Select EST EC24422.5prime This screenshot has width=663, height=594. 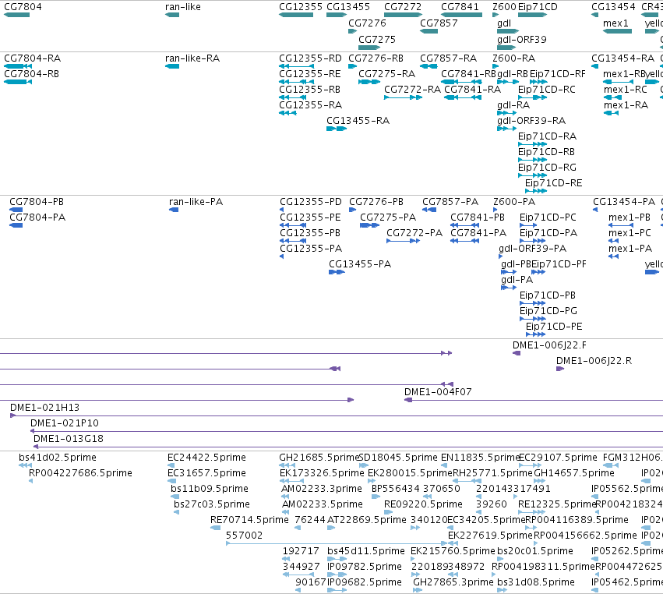206,458
